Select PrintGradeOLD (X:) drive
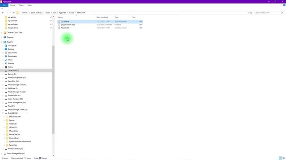The image size is (286, 160). (15, 149)
